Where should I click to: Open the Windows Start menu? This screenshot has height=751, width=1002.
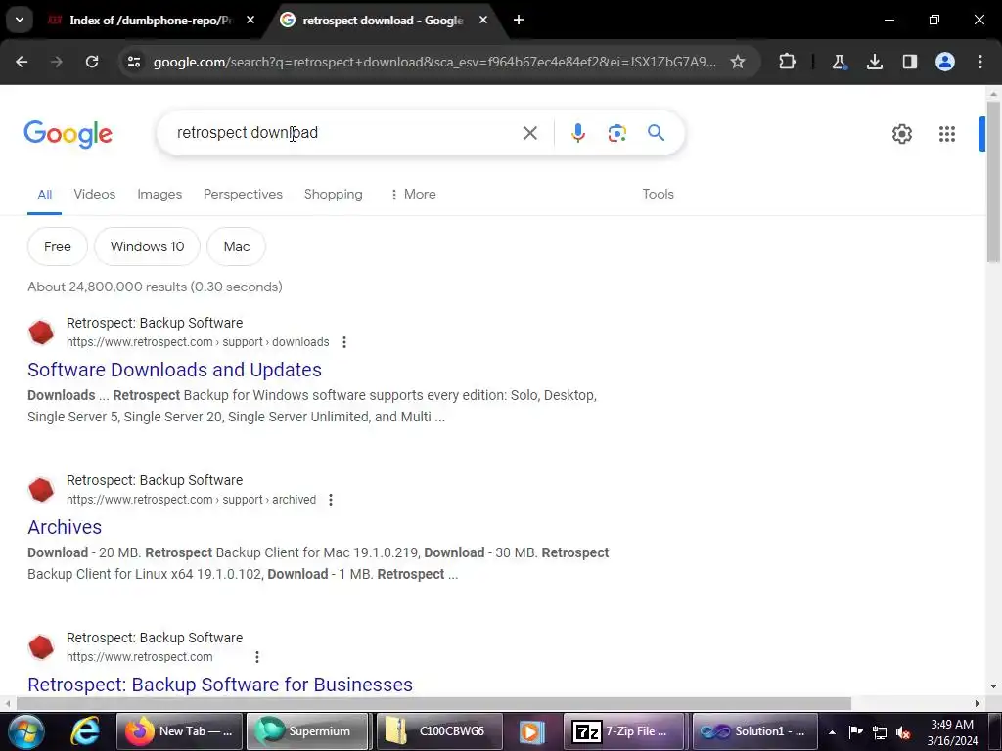[x=25, y=731]
